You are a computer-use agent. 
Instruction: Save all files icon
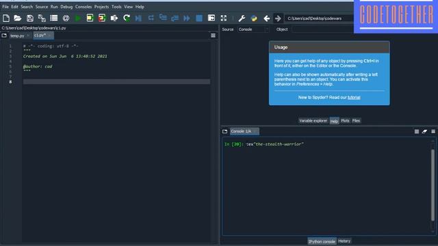pos(42,18)
